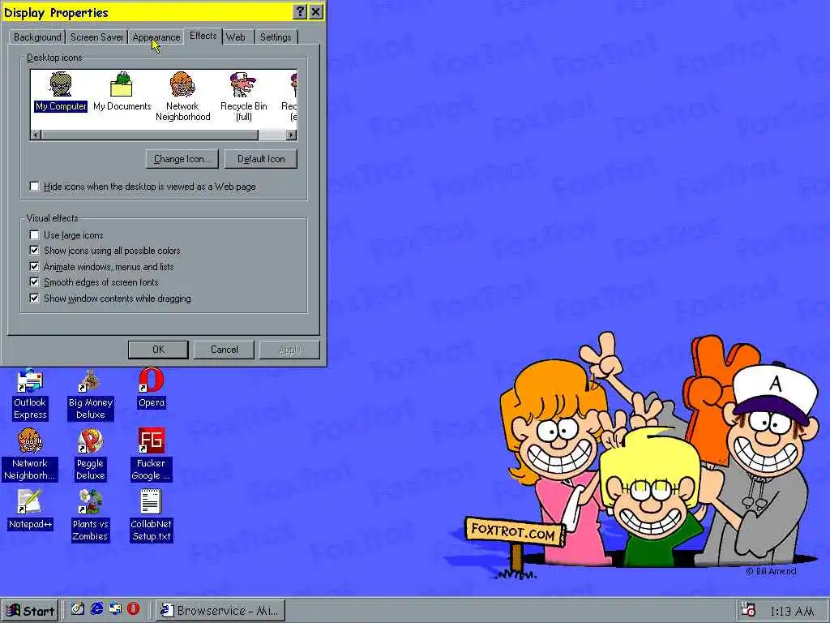The width and height of the screenshot is (830, 623).
Task: Toggle Hide icons when viewed as Web page
Action: pos(35,187)
